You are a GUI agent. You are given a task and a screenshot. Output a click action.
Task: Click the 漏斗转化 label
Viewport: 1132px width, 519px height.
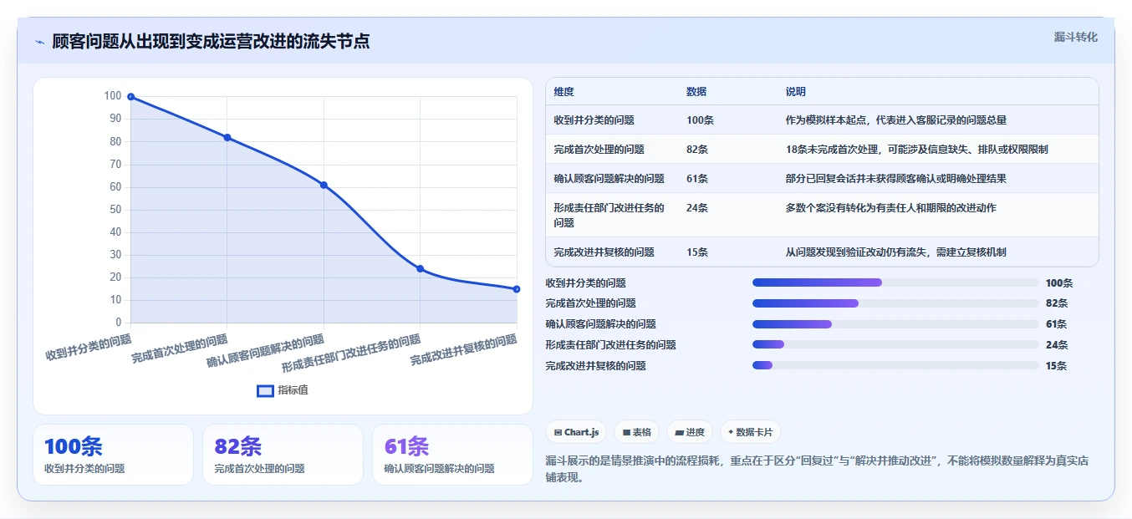pyautogui.click(x=1075, y=37)
